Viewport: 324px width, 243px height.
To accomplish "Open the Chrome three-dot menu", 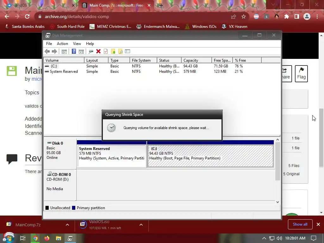I will coord(317,16).
